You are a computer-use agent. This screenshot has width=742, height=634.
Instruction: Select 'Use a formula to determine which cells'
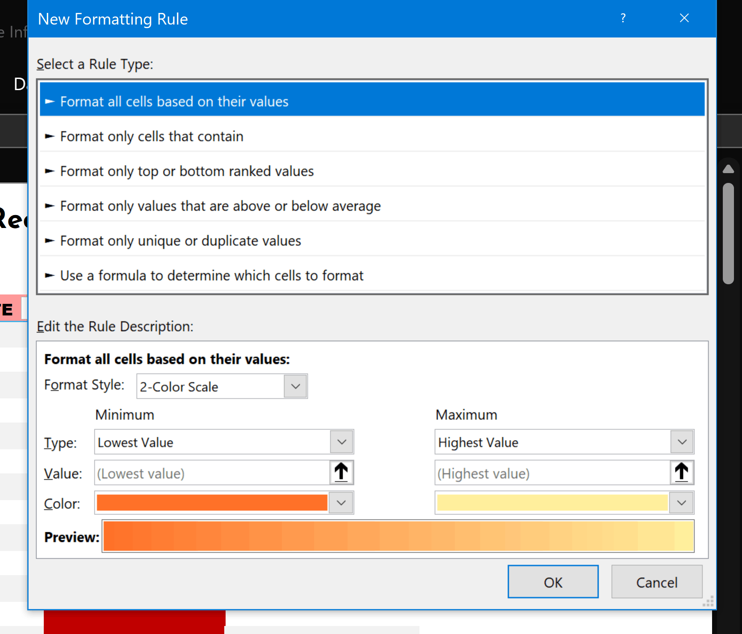coord(211,275)
